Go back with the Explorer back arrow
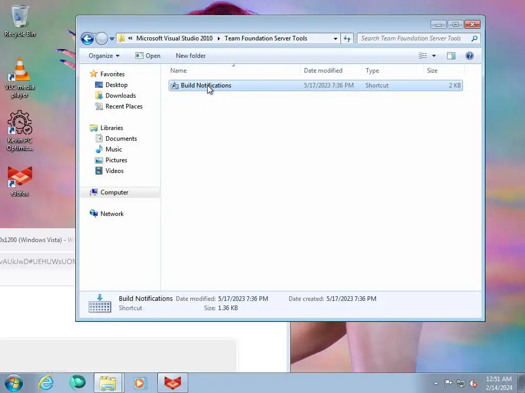Screen dimensions: 525x393 (x=87, y=38)
